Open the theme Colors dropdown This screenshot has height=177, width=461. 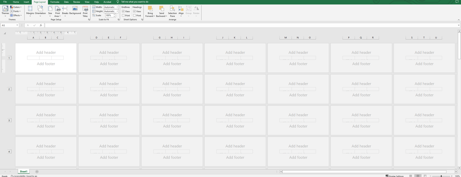(x=16, y=7)
